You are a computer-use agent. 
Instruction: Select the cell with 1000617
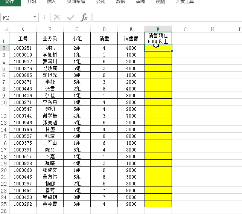click(23, 157)
